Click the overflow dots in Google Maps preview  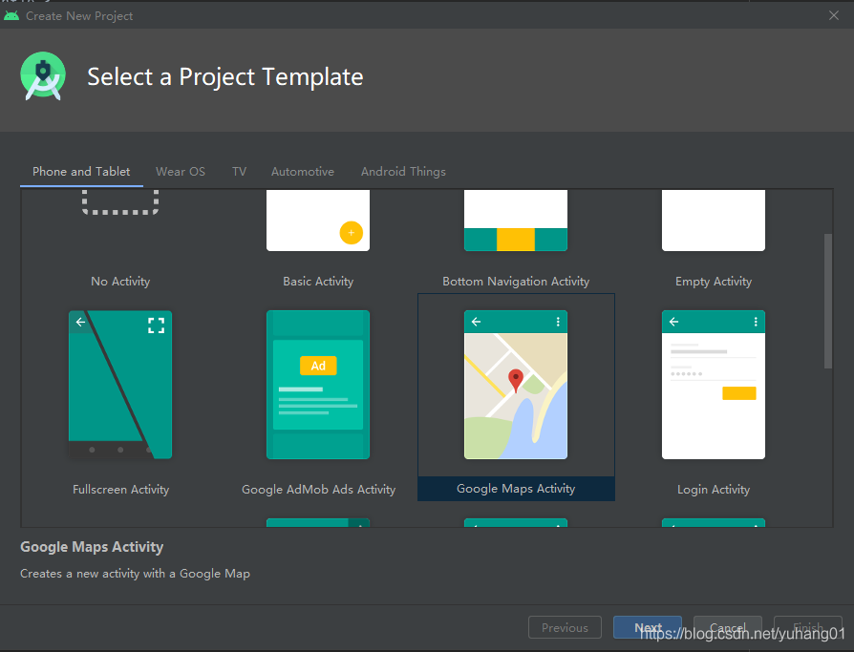click(558, 322)
